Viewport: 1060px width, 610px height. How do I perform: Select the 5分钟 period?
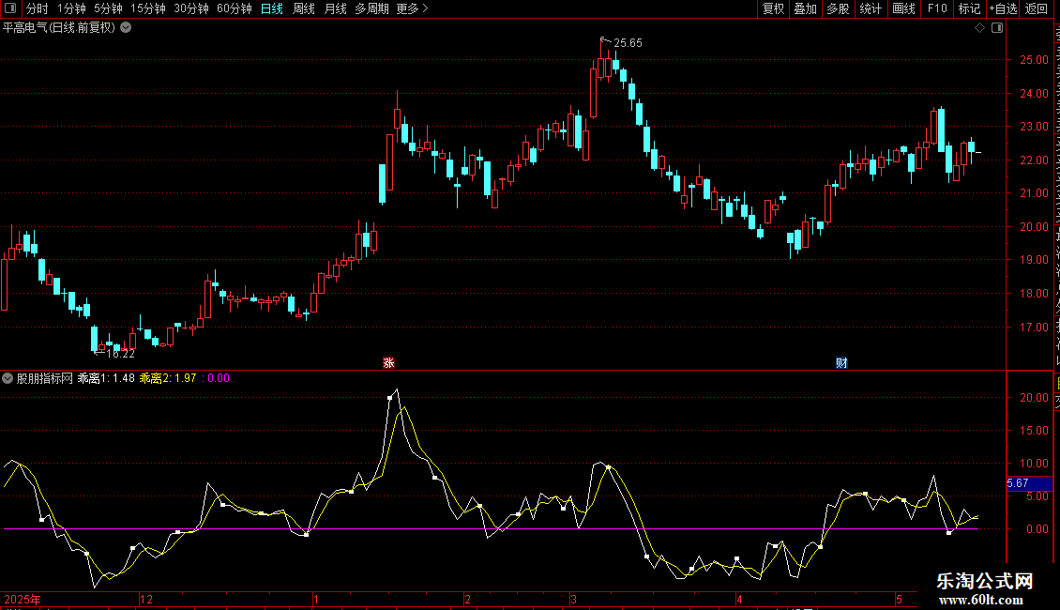click(108, 8)
